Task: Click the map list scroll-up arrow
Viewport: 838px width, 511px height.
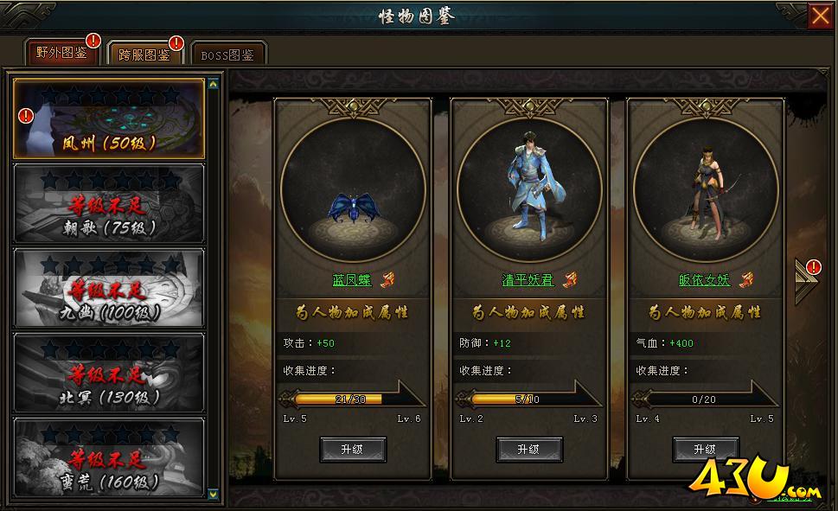Action: [214, 84]
